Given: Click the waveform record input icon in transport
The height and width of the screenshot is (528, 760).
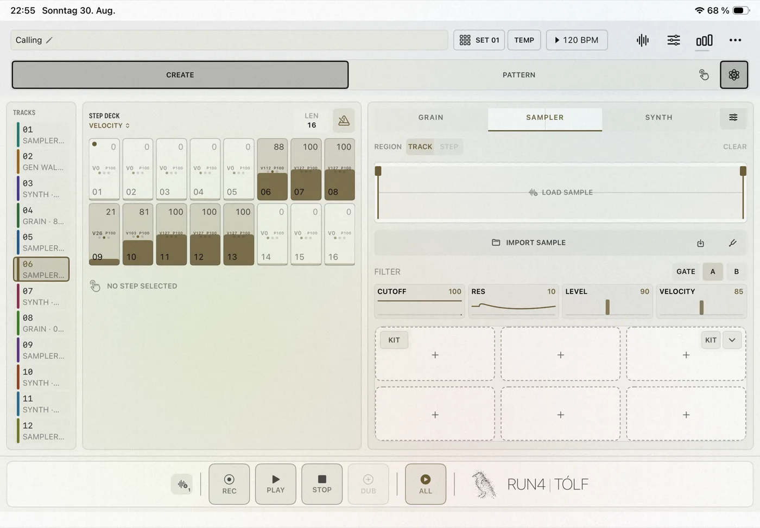Looking at the screenshot, I should point(183,484).
